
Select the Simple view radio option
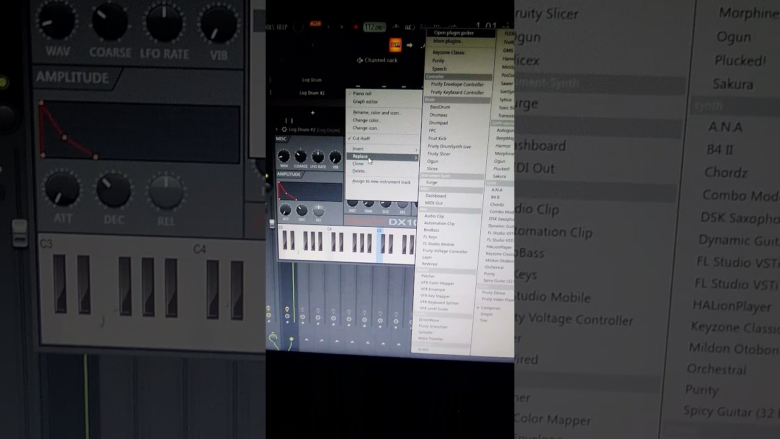[x=486, y=314]
